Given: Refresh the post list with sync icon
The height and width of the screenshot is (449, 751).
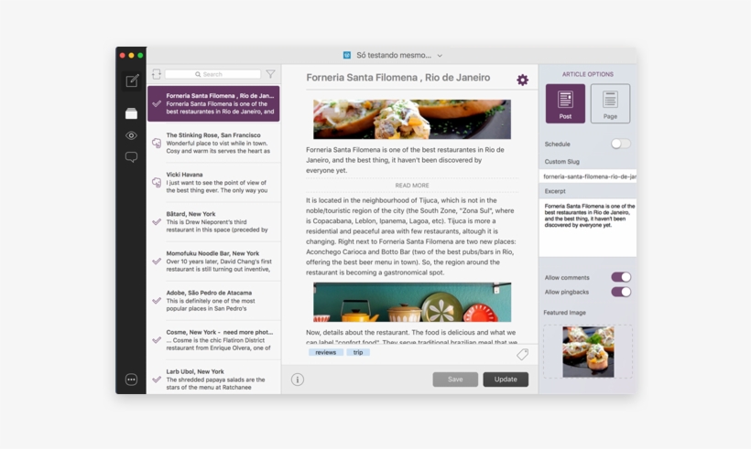Looking at the screenshot, I should (156, 74).
